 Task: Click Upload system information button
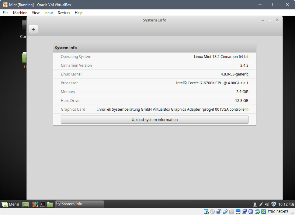154,120
